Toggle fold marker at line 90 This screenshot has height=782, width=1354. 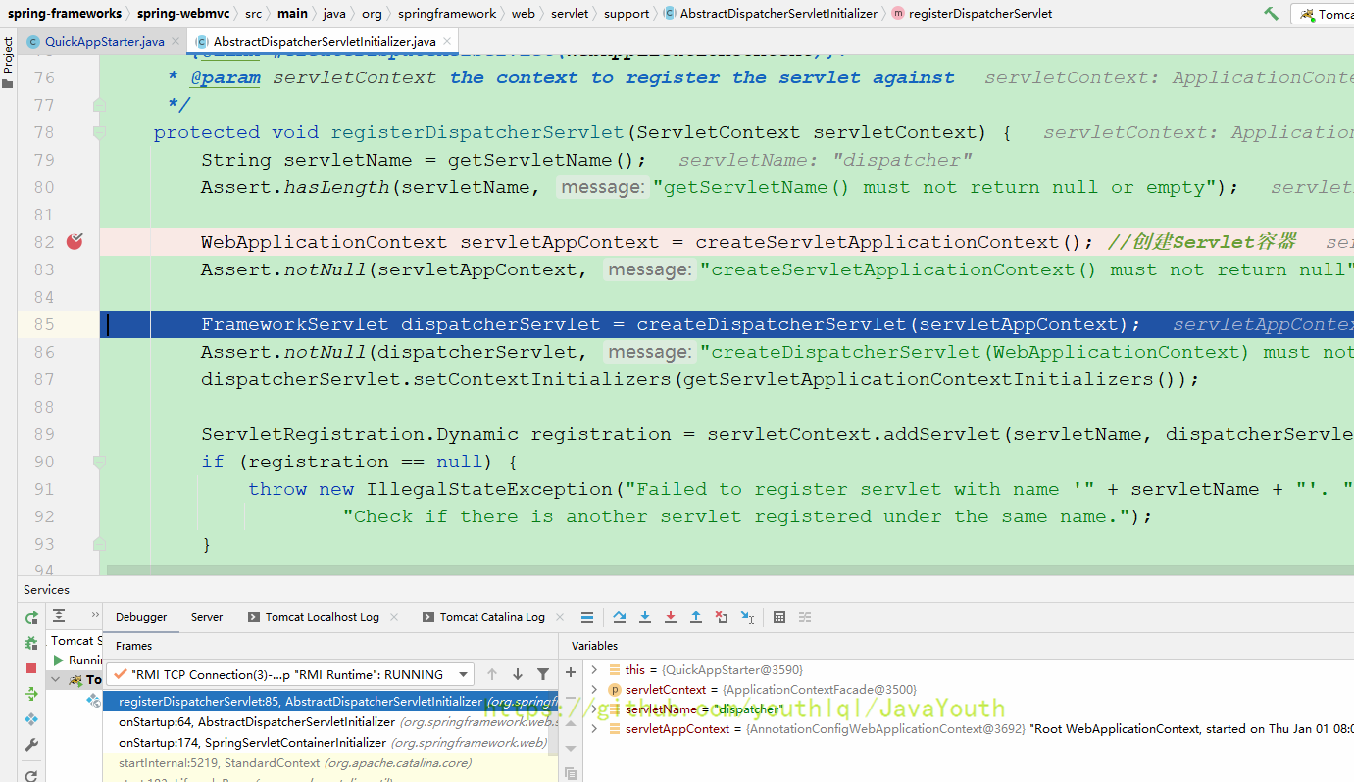(99, 462)
